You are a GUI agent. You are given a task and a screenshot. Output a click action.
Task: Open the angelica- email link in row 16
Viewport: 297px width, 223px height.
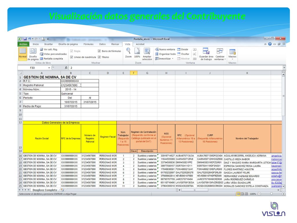[x=276, y=156]
